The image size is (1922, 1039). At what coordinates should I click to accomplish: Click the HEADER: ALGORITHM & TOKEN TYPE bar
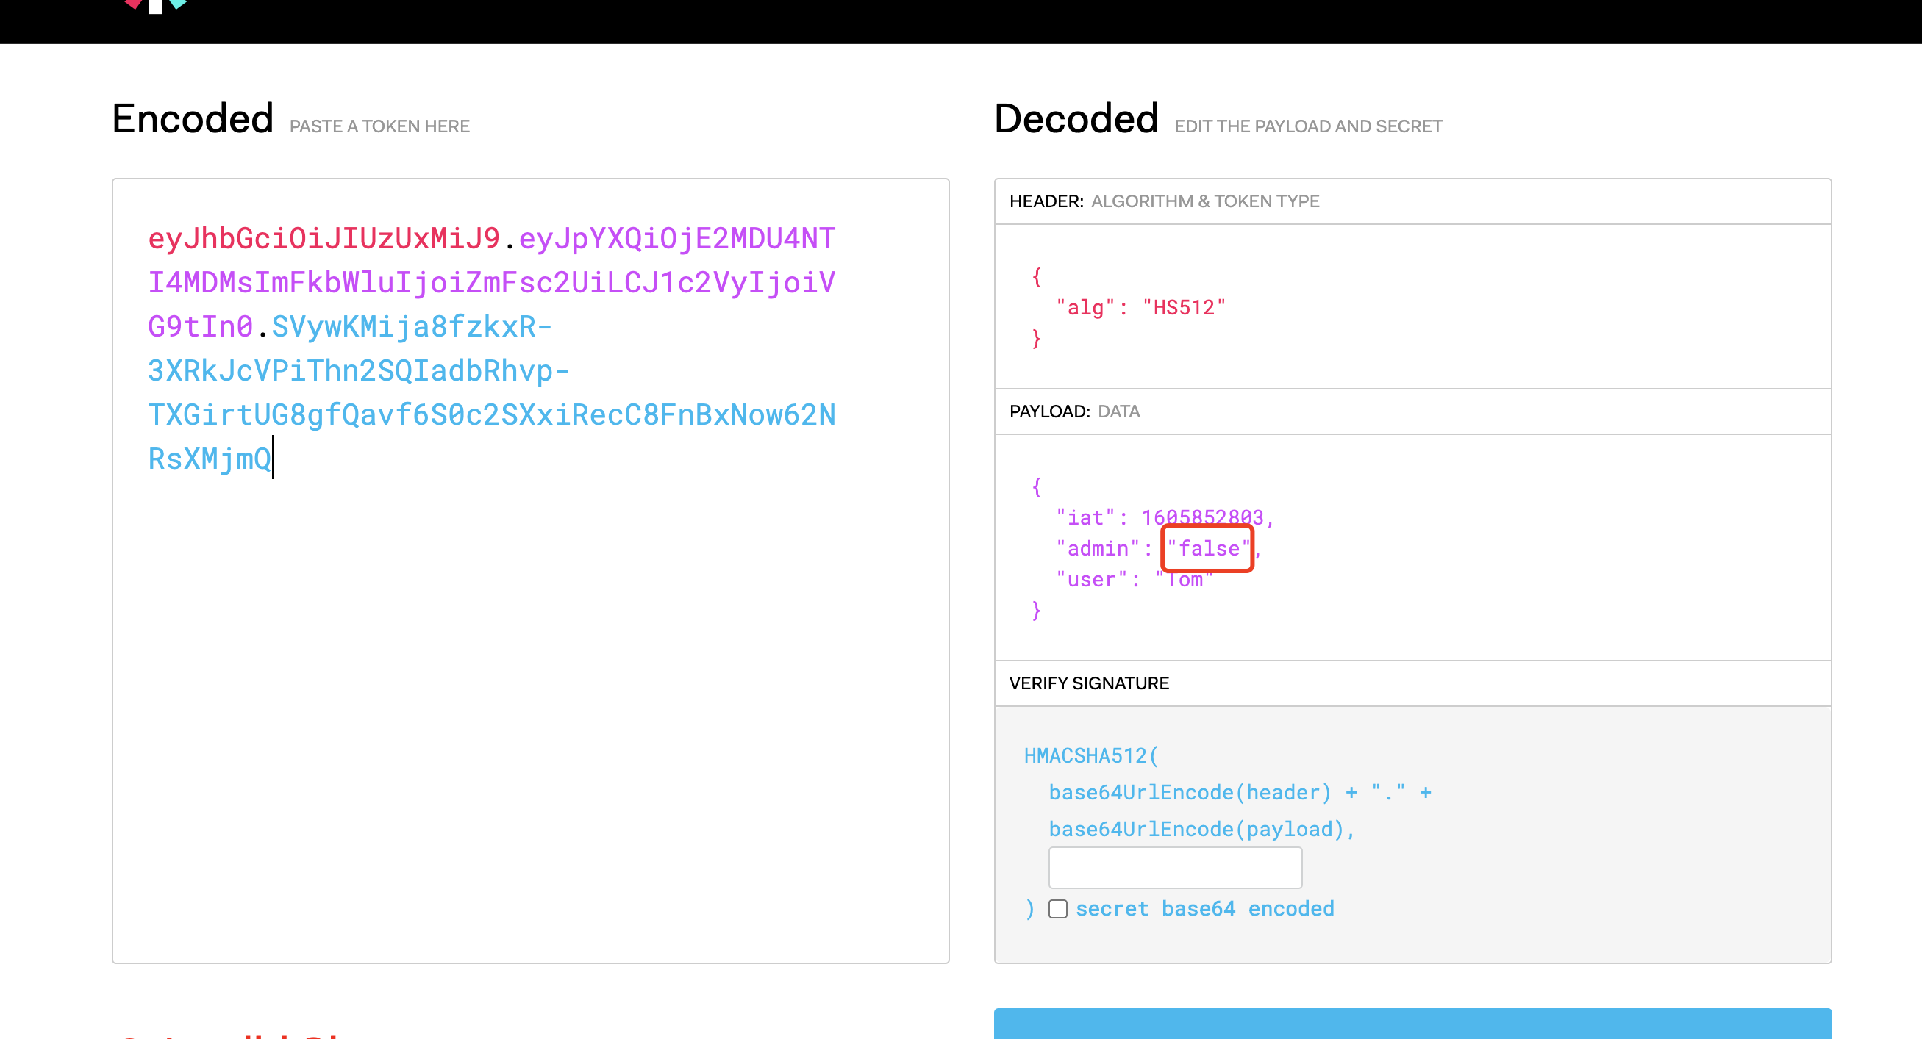click(1163, 201)
